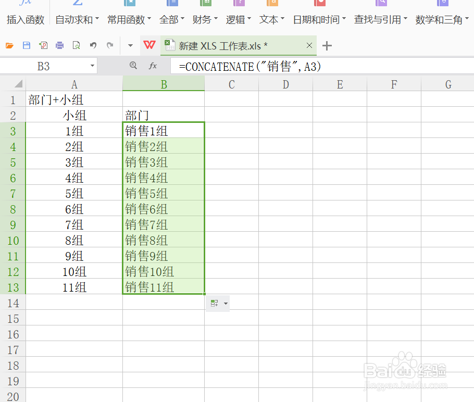Screen dimensions: 474x402
Task: Export the file to PDF
Action: (43, 46)
